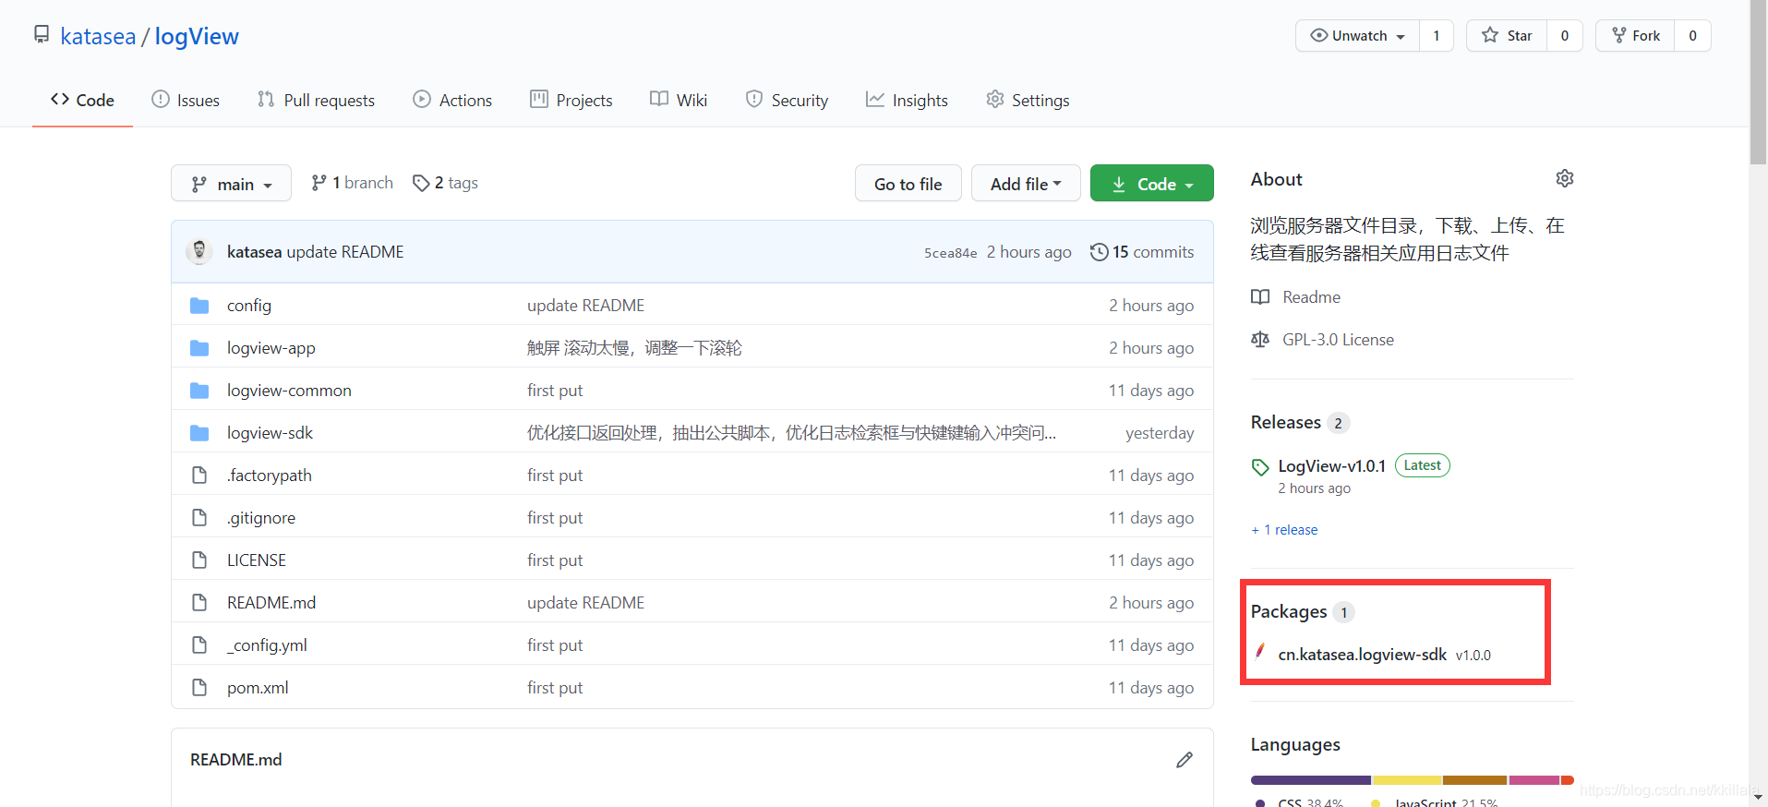The image size is (1768, 807).
Task: Click the repository icon beside katasea
Action: [x=42, y=35]
